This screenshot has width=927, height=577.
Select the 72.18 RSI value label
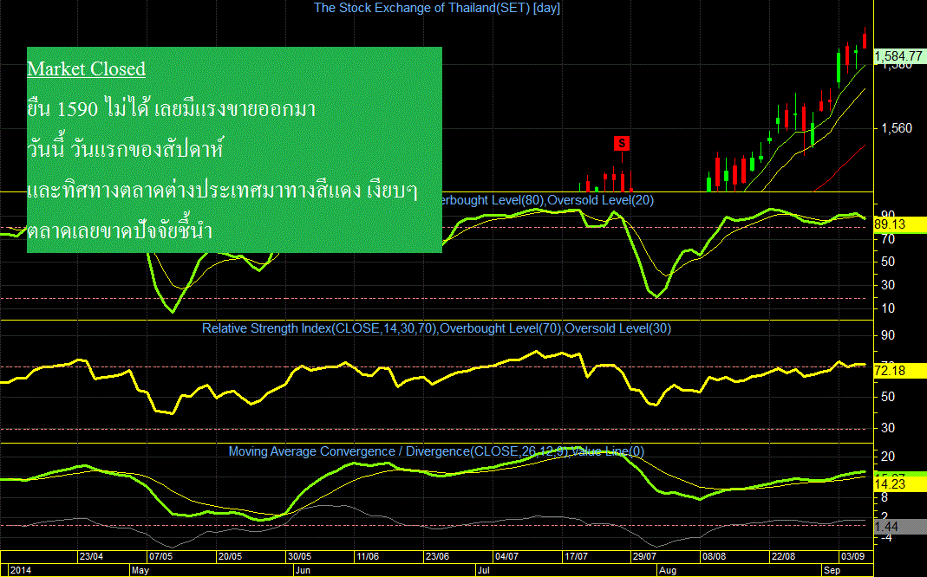tap(900, 371)
